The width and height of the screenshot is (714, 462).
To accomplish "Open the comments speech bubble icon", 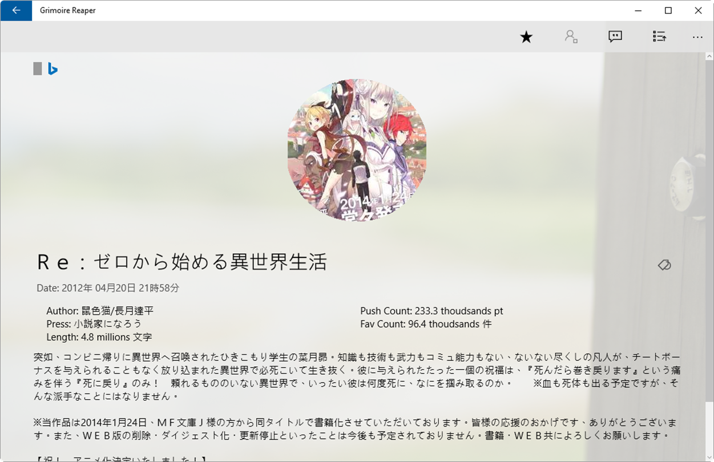I will (x=615, y=37).
